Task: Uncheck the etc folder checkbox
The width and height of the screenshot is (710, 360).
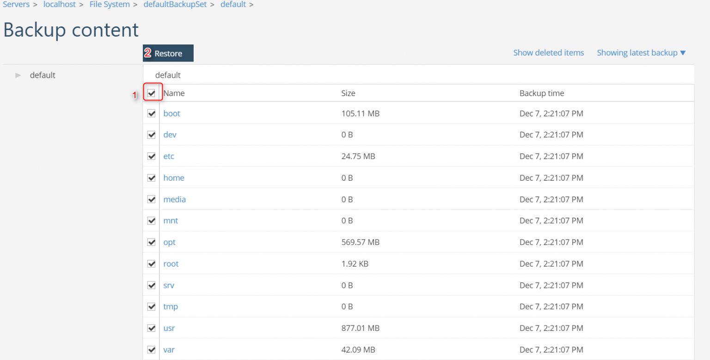Action: coord(151,156)
